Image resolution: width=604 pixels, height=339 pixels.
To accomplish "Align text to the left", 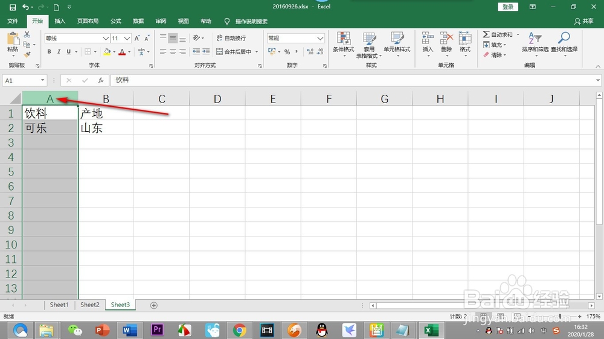I will coord(163,51).
